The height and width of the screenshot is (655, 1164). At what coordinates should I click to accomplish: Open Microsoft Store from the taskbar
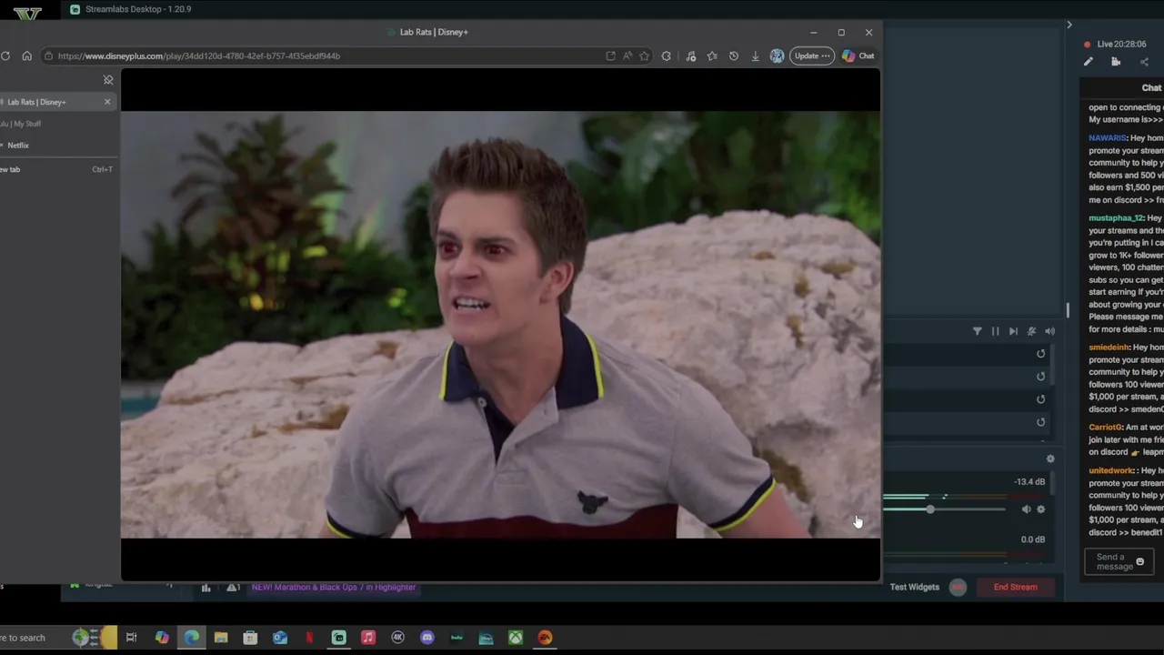click(250, 638)
